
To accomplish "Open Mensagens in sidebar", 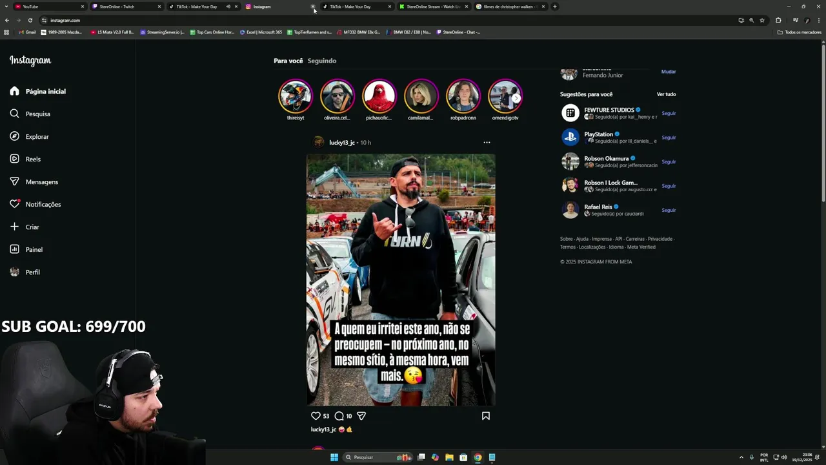I will click(x=34, y=181).
